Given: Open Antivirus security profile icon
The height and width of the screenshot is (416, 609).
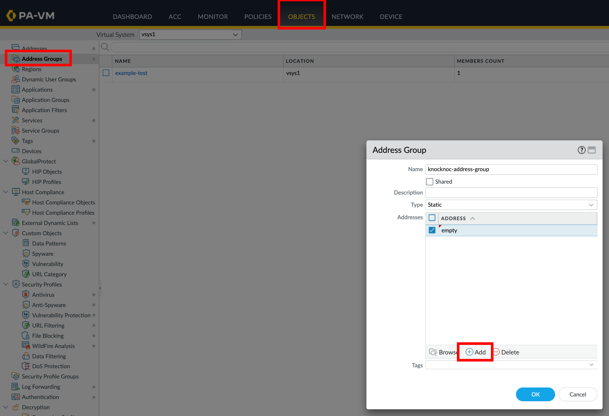Looking at the screenshot, I should click(x=26, y=295).
